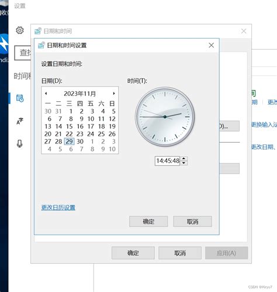Select November 27 in calendar
The height and width of the screenshot is (292, 277).
click(x=48, y=142)
